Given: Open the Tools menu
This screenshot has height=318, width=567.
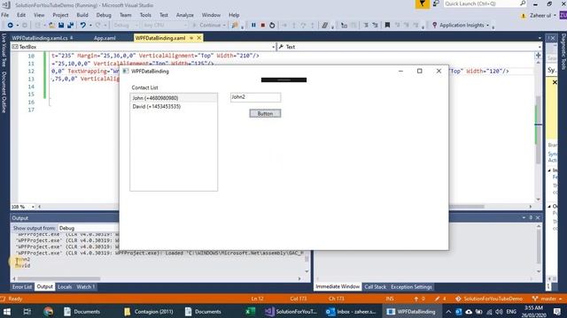Looking at the screenshot, I should pos(145,15).
